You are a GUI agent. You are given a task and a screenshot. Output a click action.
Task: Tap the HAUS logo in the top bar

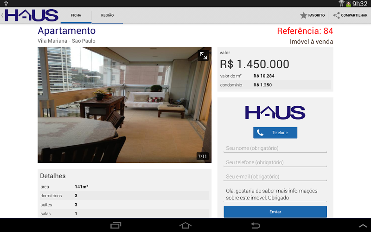(31, 15)
